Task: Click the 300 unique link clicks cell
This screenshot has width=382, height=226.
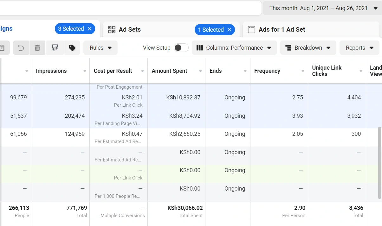Action: point(356,134)
